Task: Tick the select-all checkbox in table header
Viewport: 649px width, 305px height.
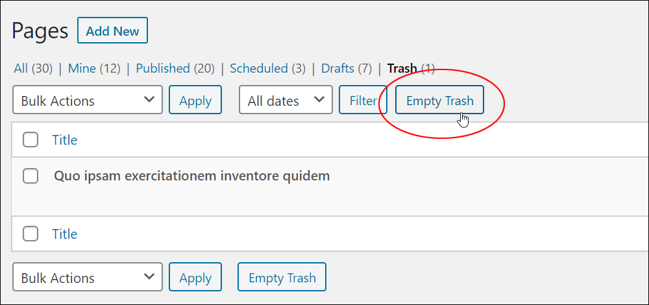Action: (31, 140)
